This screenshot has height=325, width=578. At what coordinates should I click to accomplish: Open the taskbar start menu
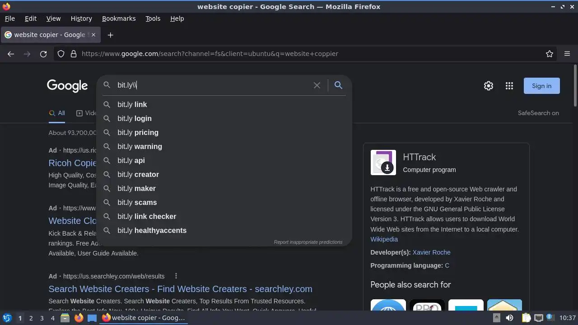coord(7,318)
